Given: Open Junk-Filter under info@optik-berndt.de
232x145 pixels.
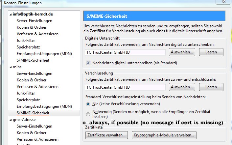Looking at the screenshot, I should pyautogui.click(x=26, y=41).
